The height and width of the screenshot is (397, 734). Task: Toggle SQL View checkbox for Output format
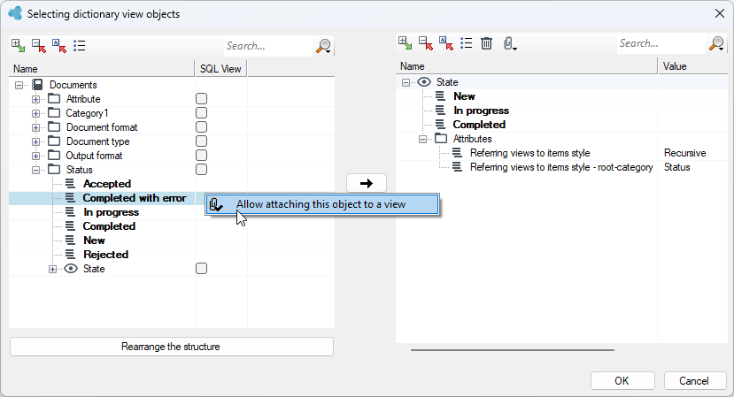[201, 156]
